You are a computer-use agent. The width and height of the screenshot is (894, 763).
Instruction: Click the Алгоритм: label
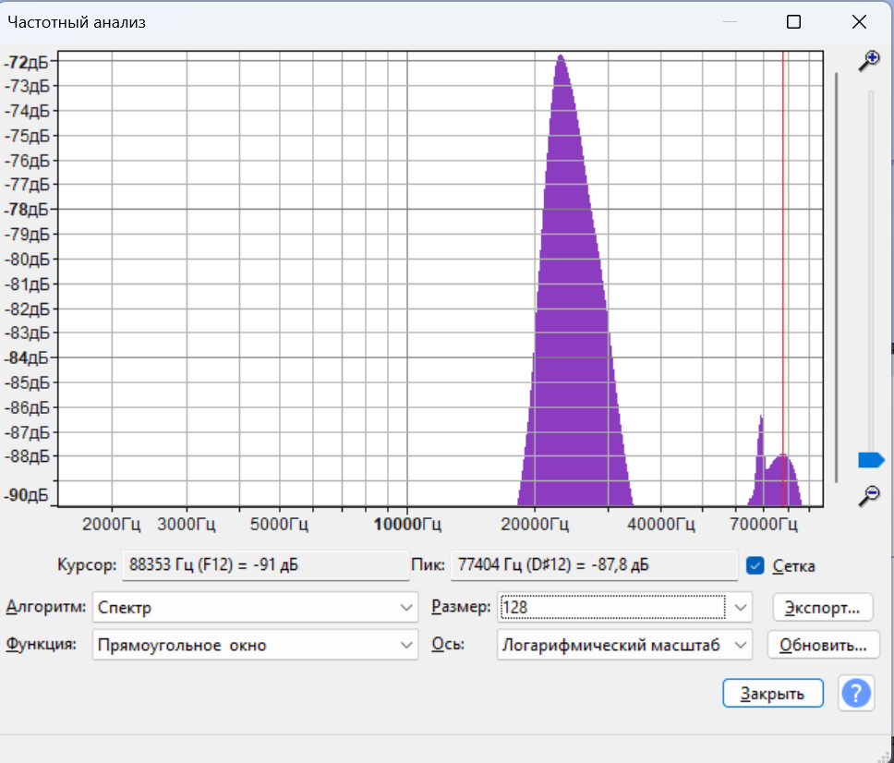[x=45, y=607]
